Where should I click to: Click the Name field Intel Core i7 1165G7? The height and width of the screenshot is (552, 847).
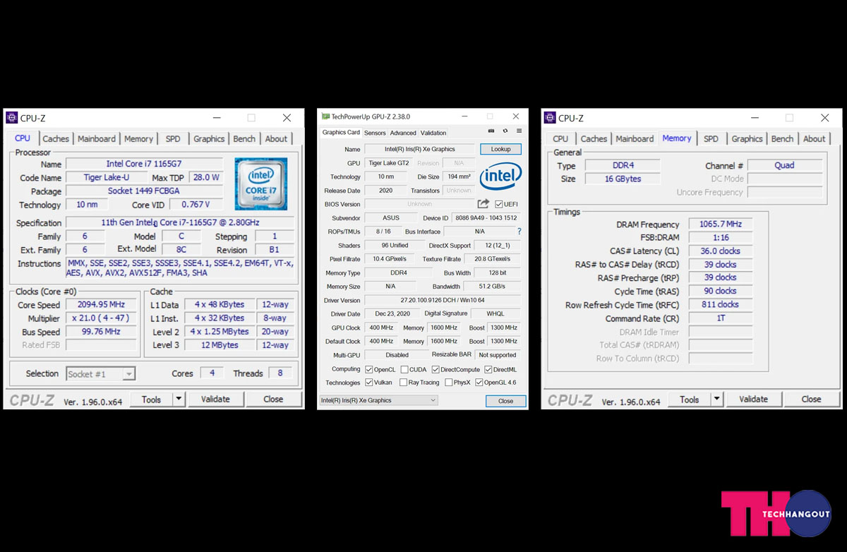point(144,164)
